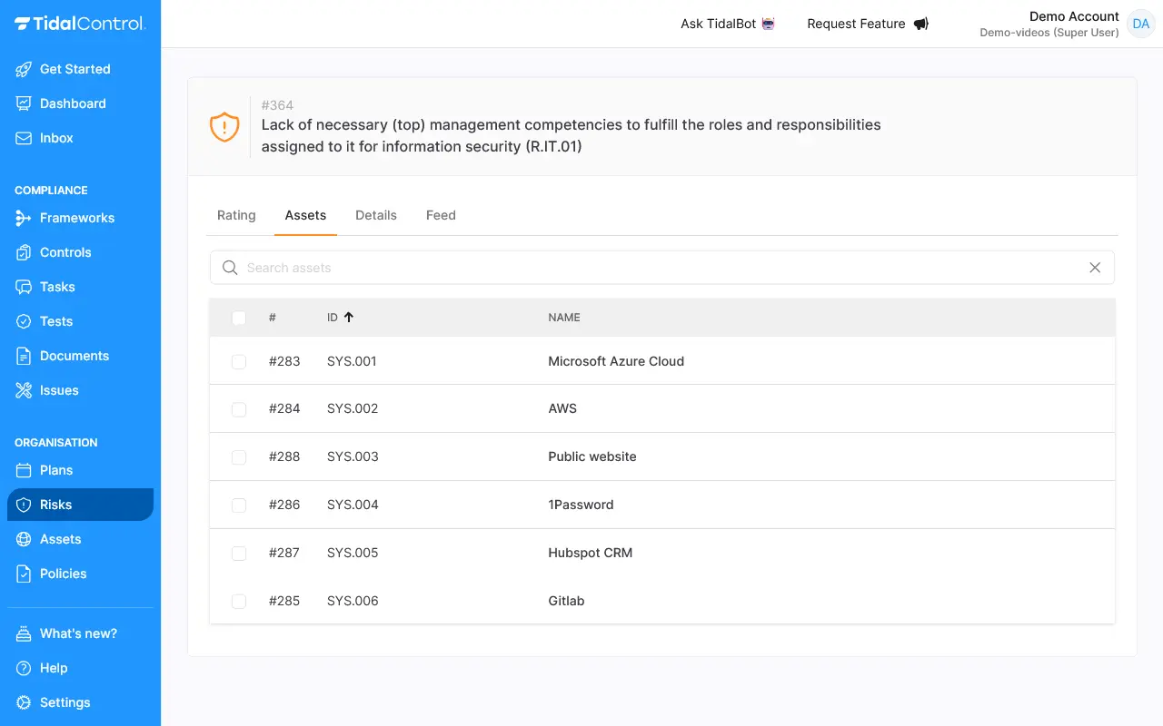Open the Gitlab asset
Screen dimensions: 1163x726
(566, 601)
